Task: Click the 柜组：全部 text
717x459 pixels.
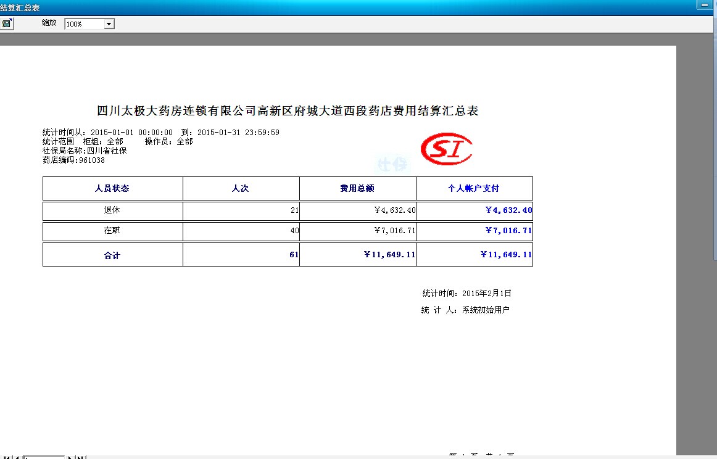Action: pyautogui.click(x=103, y=142)
